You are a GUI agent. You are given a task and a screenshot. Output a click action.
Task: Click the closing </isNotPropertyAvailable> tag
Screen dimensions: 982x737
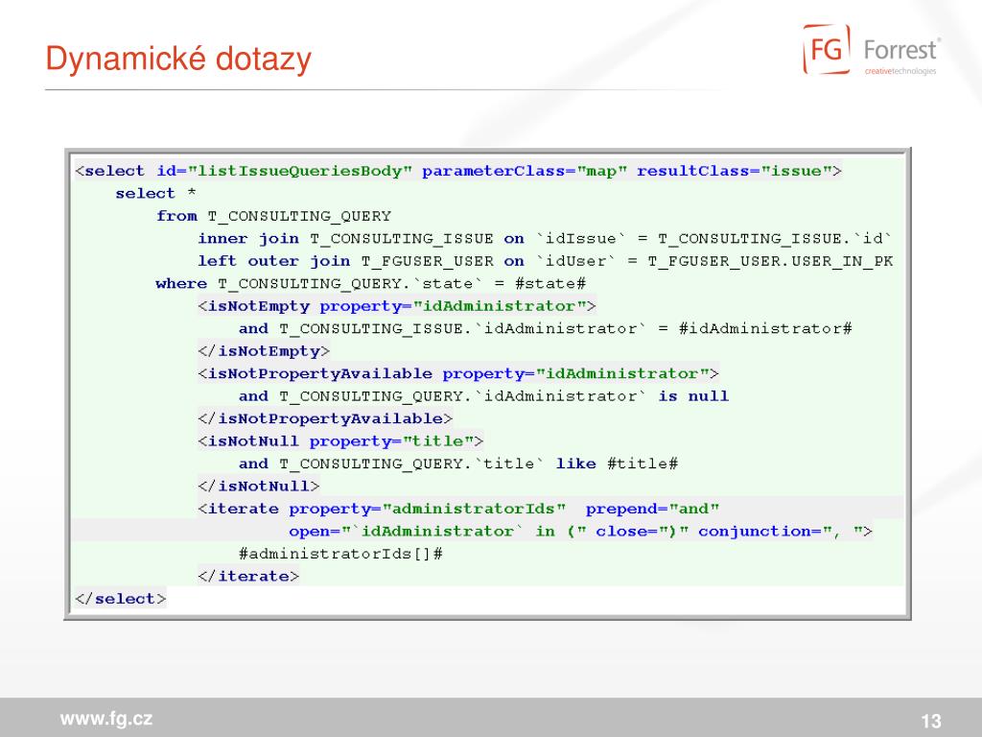[x=325, y=418]
